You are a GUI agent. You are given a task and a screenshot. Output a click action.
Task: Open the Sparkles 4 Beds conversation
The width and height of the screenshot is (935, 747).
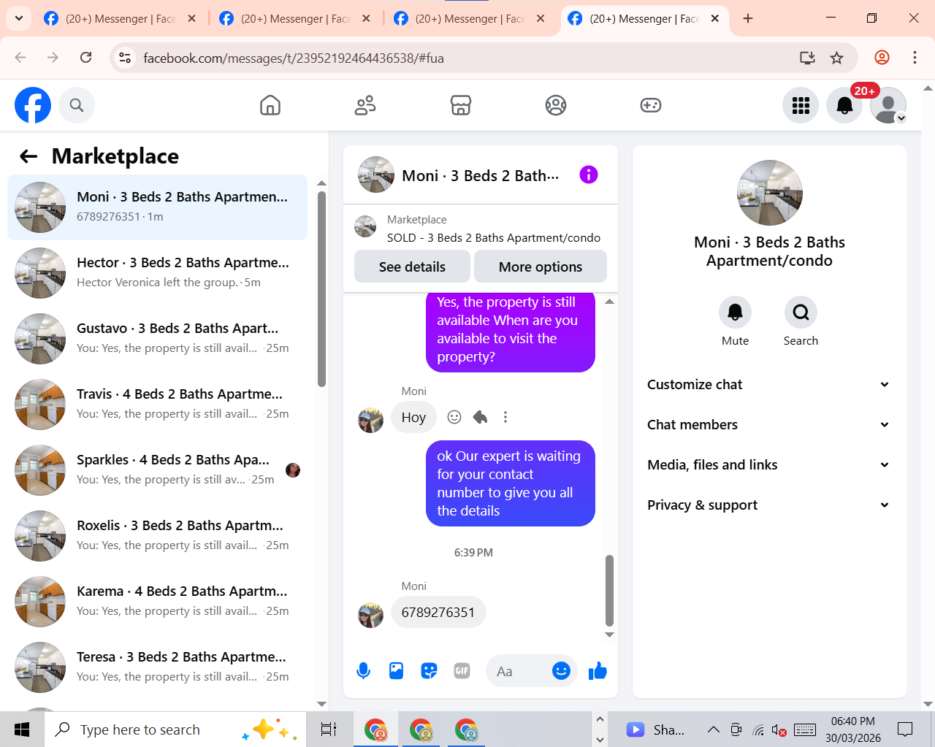coord(157,470)
